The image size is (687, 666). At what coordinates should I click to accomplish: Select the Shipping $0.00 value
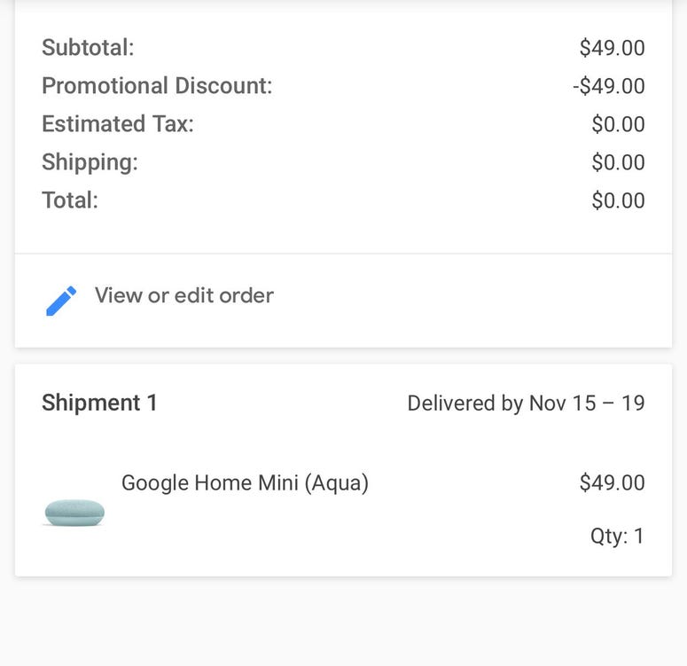pyautogui.click(x=618, y=162)
